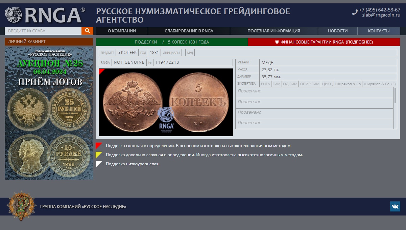Click the VK social network icon
406x230 pixels.
(395, 206)
